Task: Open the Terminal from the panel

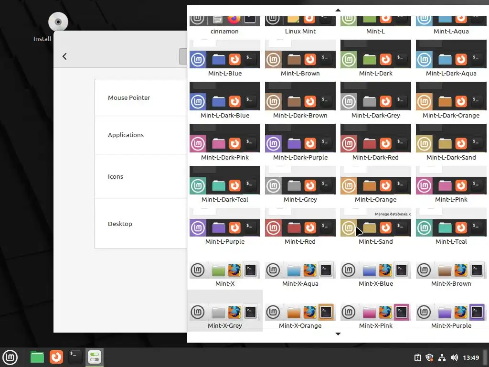Action: tap(75, 357)
